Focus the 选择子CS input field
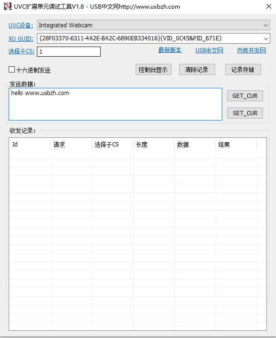This screenshot has height=338, width=276. tap(69, 51)
